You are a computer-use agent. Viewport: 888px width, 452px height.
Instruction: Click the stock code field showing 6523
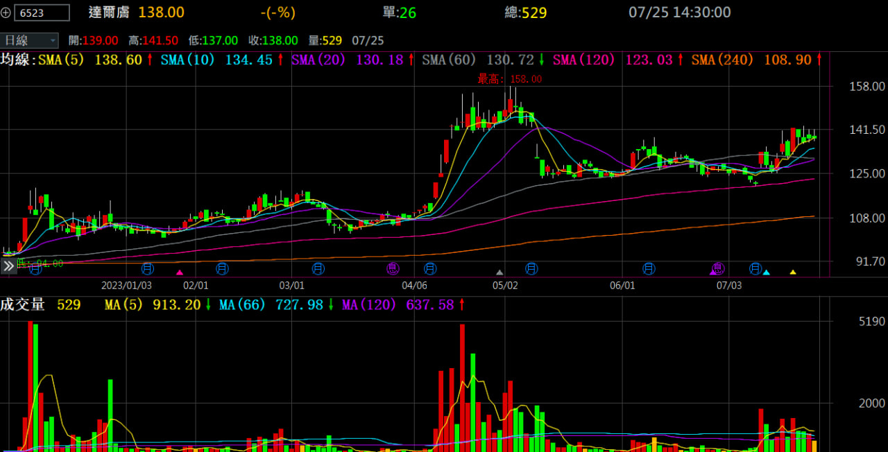[x=42, y=12]
